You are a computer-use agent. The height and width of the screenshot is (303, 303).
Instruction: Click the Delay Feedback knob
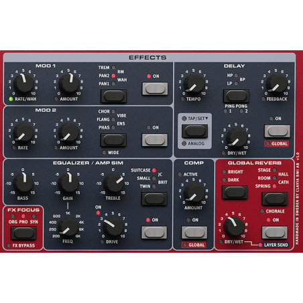click(x=276, y=84)
